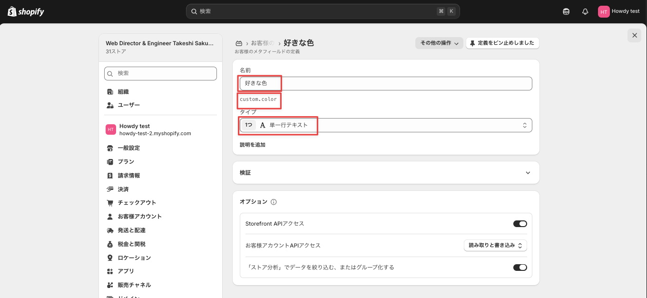Change 読み取りと書き込み access dropdown
This screenshot has width=647, height=298.
click(495, 246)
